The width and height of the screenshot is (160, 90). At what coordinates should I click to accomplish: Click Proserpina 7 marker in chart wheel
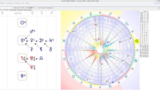88,80
